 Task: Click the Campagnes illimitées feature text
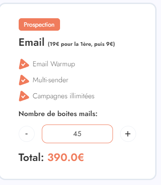[64, 96]
